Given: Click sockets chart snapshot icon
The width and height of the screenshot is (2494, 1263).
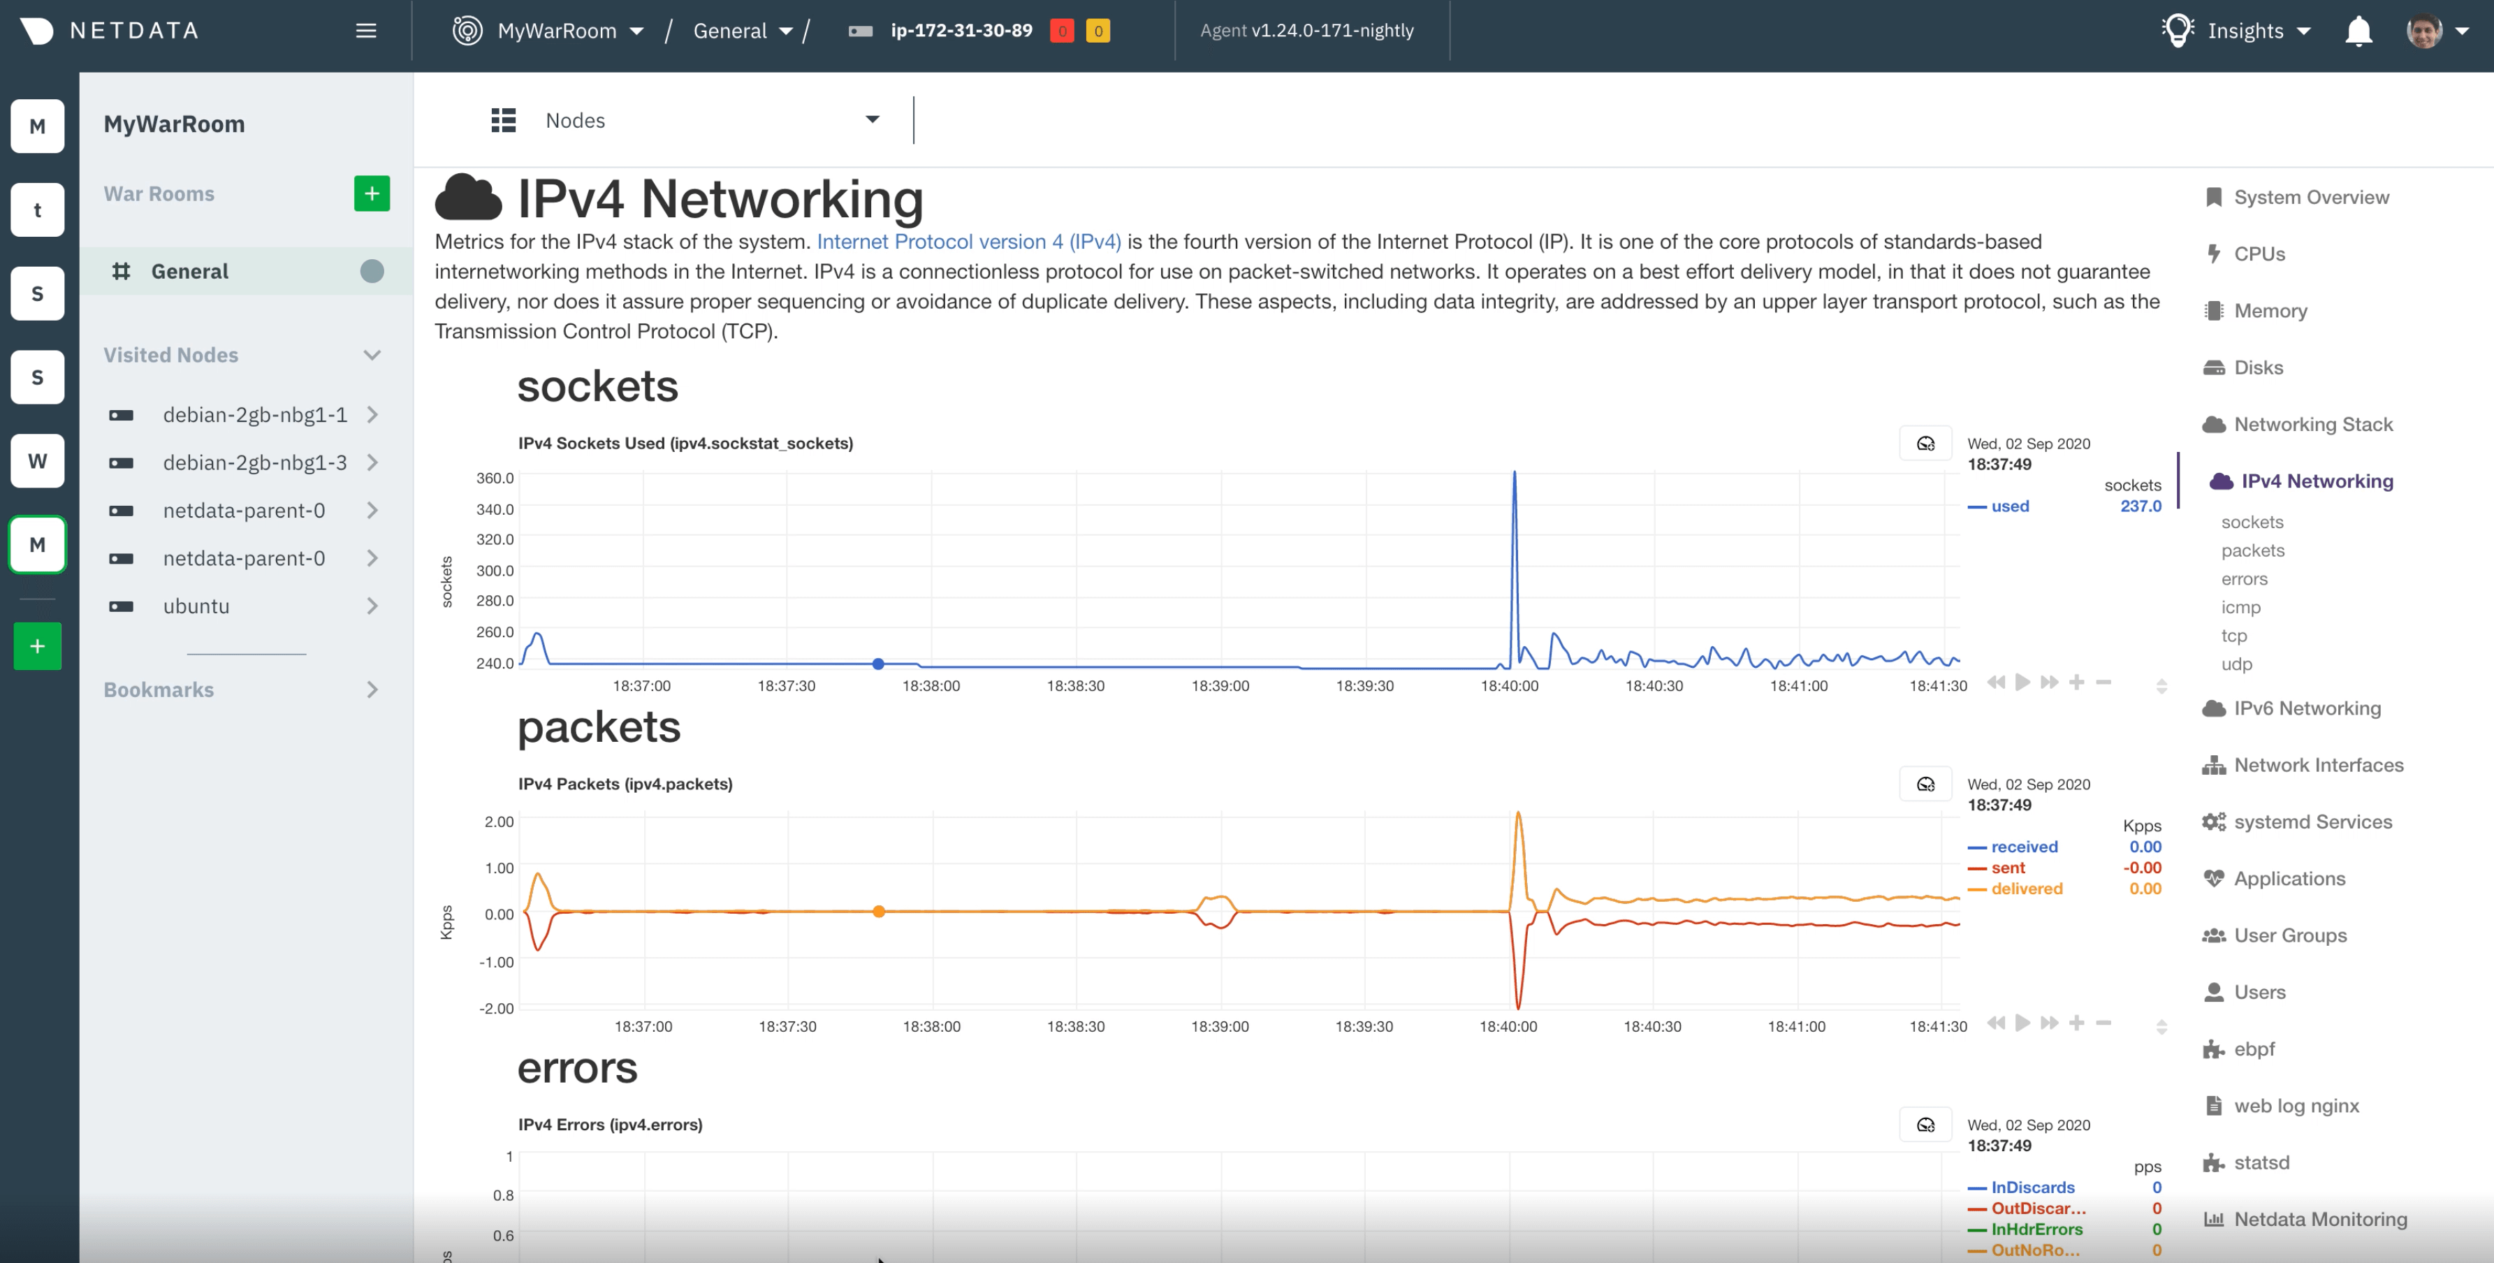Looking at the screenshot, I should (x=1925, y=444).
